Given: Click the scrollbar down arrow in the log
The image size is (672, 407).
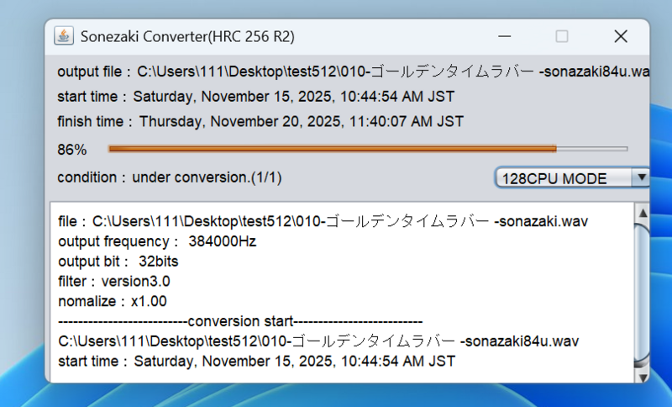Looking at the screenshot, I should (x=643, y=375).
